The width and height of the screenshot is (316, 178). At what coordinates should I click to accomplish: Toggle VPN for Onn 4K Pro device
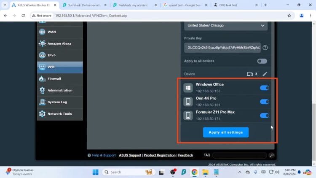click(265, 102)
